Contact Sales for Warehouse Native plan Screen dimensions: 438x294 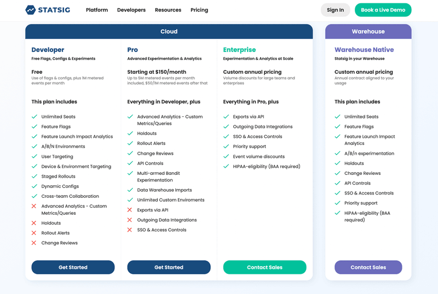click(368, 267)
